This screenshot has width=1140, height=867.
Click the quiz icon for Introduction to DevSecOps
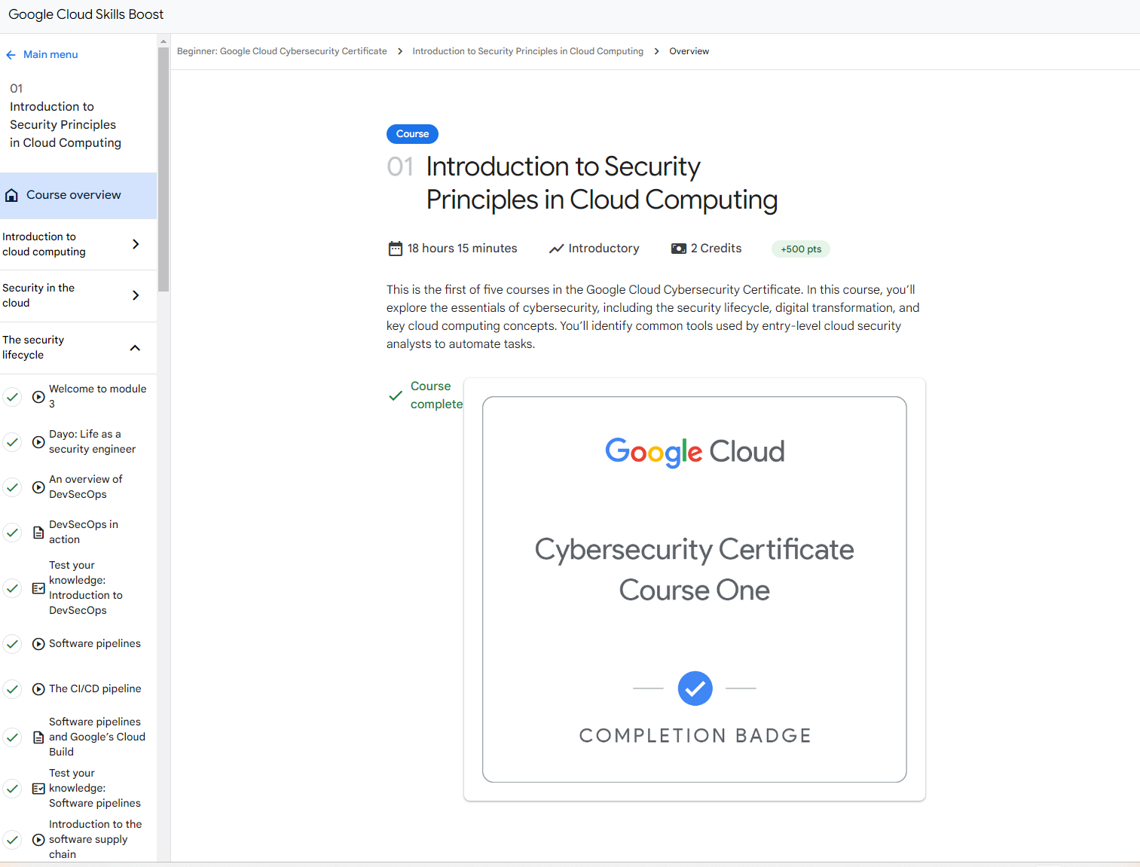coord(38,588)
